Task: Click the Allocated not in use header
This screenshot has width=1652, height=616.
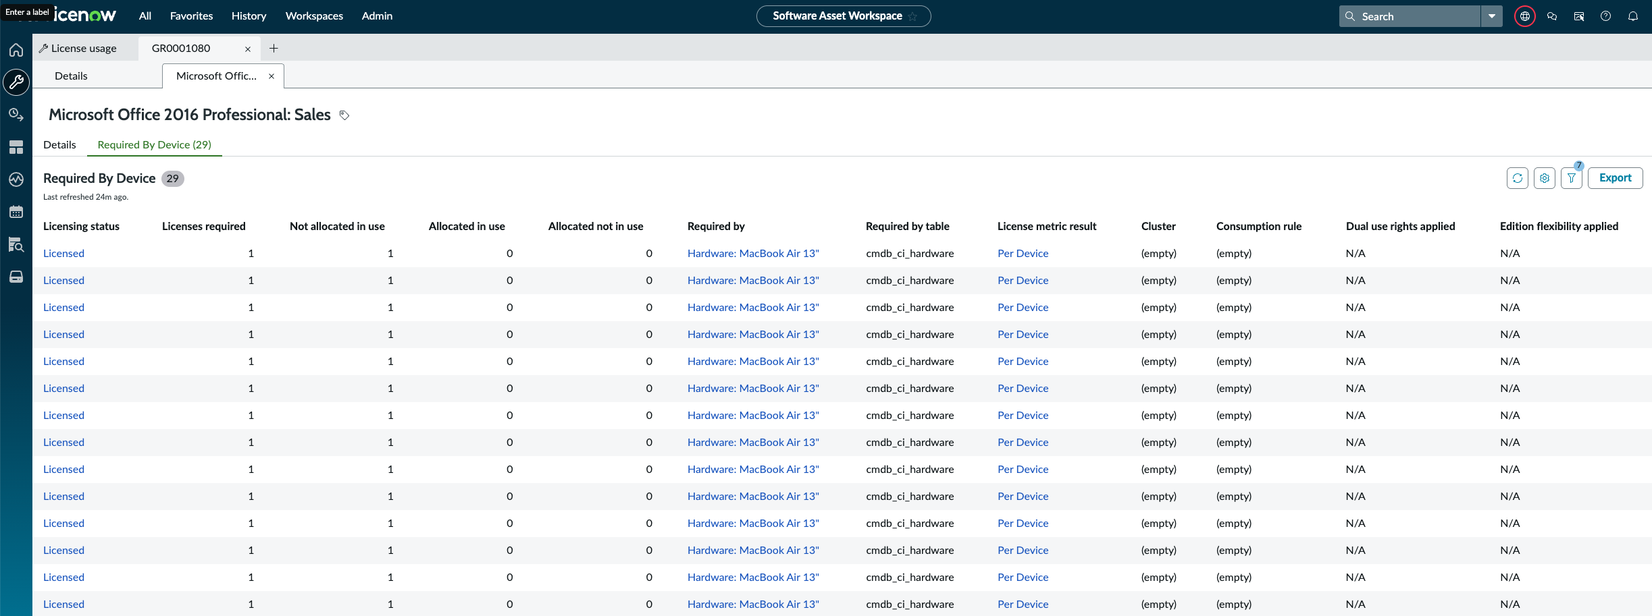Action: (596, 226)
